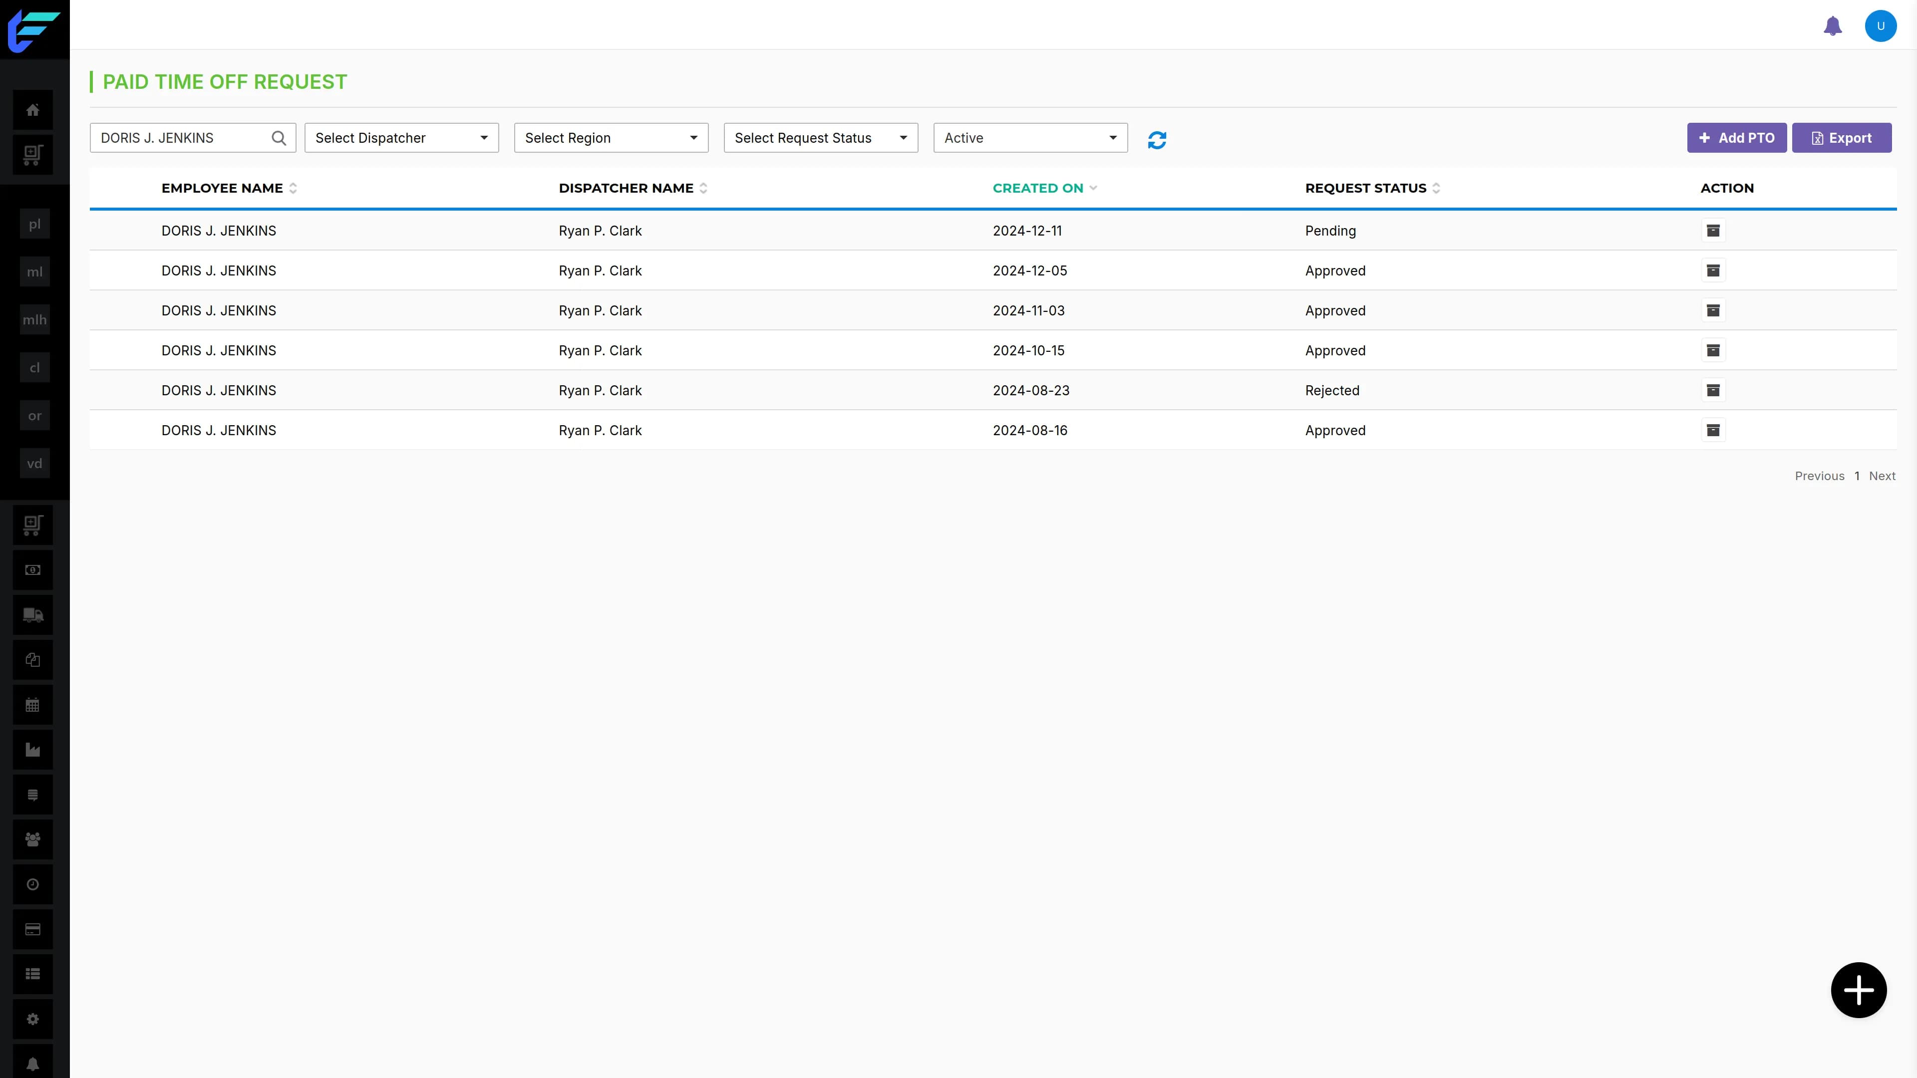The height and width of the screenshot is (1078, 1917).
Task: Click the black floating plus button
Action: click(1858, 990)
